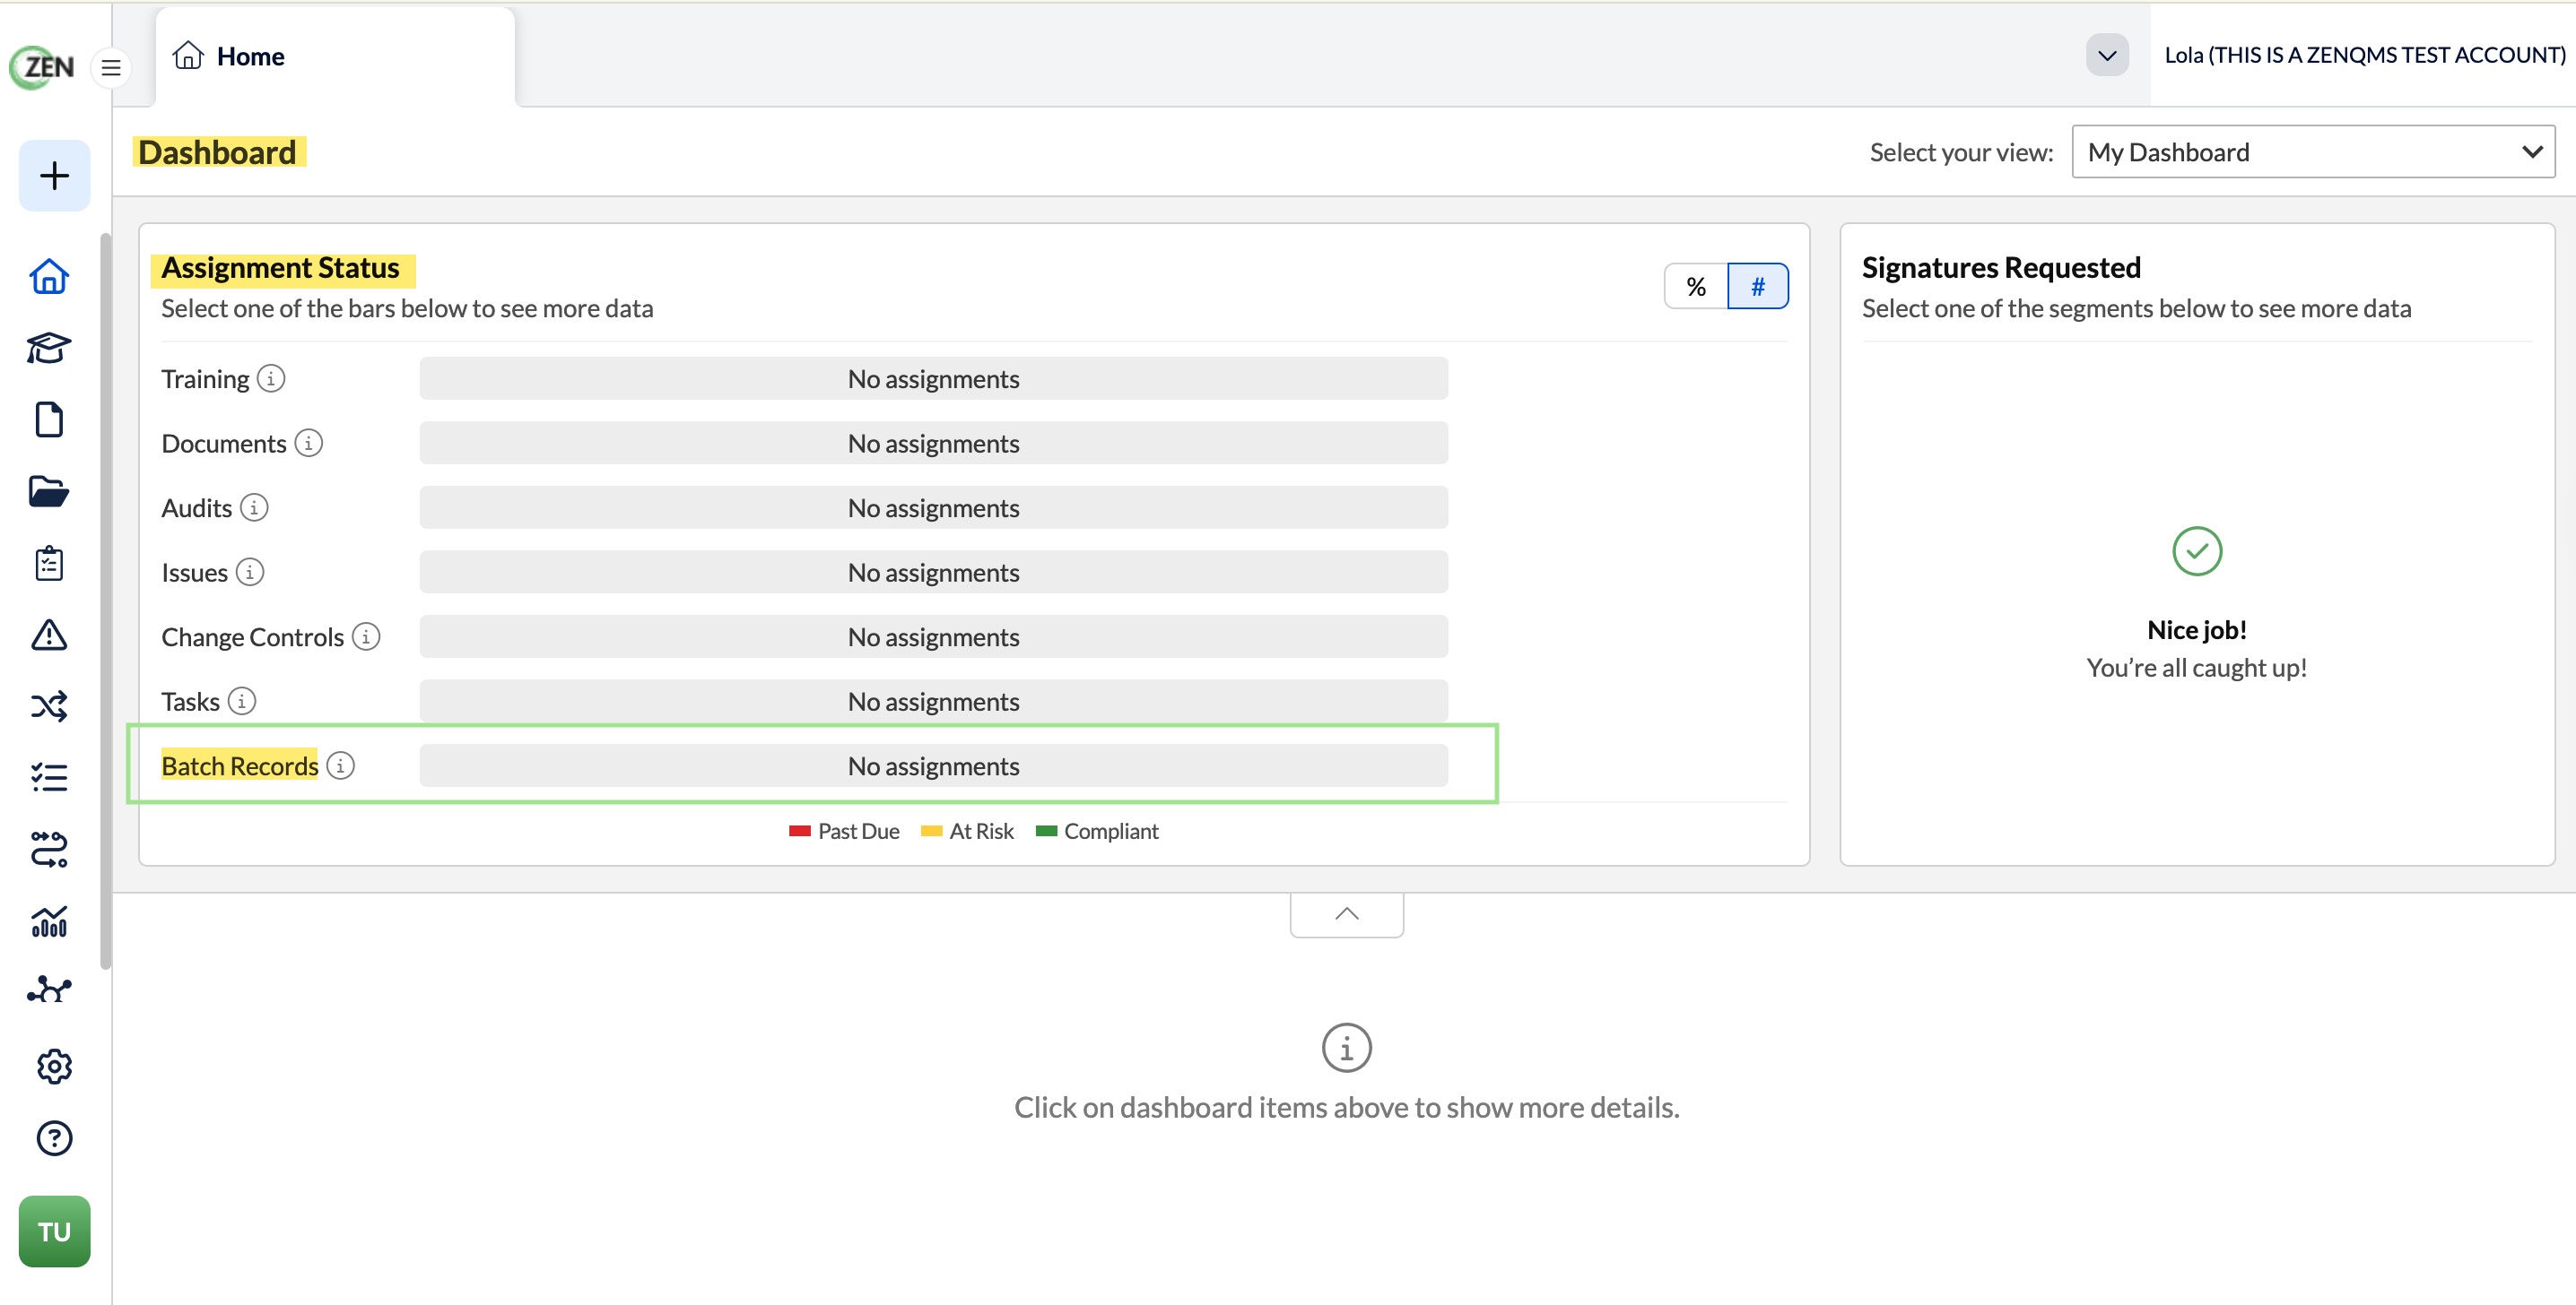Switch Assignment Status to percent view

(x=1695, y=287)
